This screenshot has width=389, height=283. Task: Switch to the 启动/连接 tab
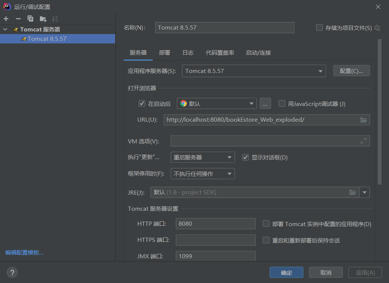[x=258, y=53]
